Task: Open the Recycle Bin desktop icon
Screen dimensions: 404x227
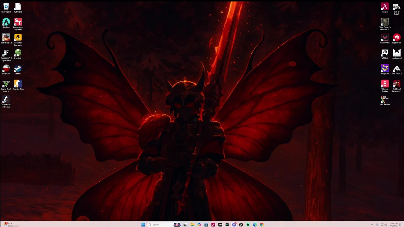Action: (x=6, y=8)
